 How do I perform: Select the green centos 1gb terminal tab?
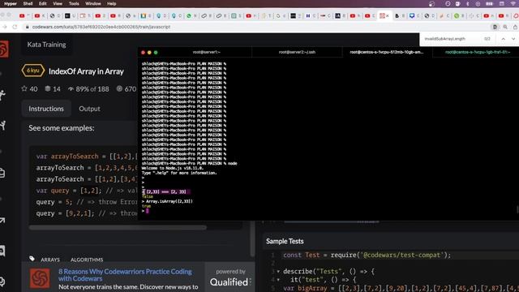coord(477,52)
